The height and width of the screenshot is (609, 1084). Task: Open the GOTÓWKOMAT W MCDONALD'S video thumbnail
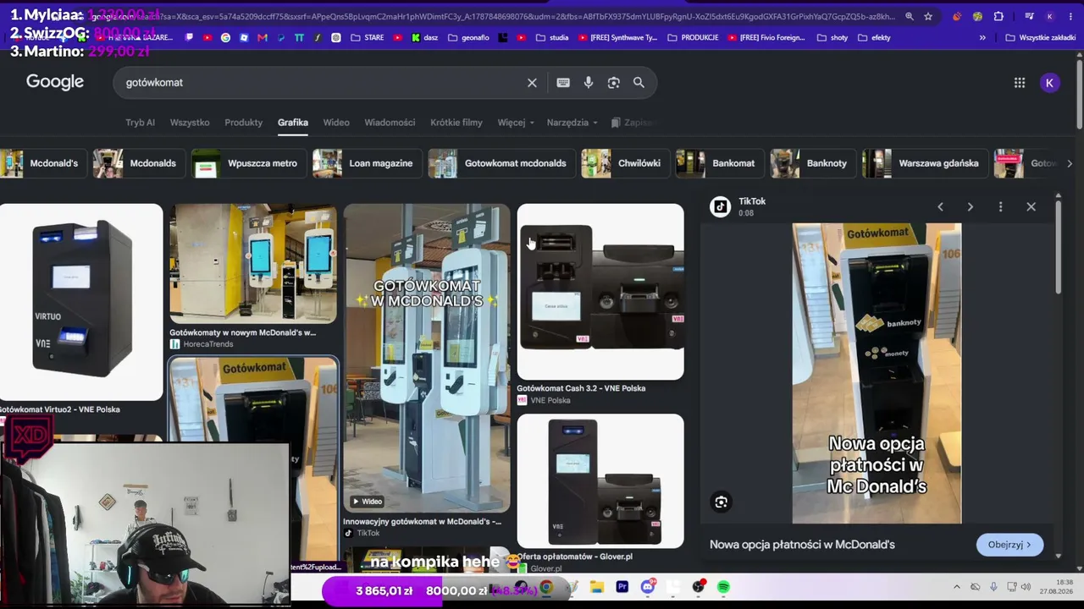[x=427, y=358]
